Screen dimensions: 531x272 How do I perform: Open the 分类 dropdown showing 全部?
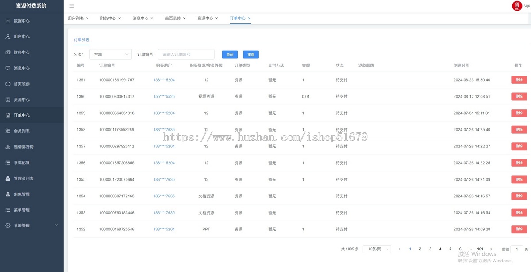[111, 54]
